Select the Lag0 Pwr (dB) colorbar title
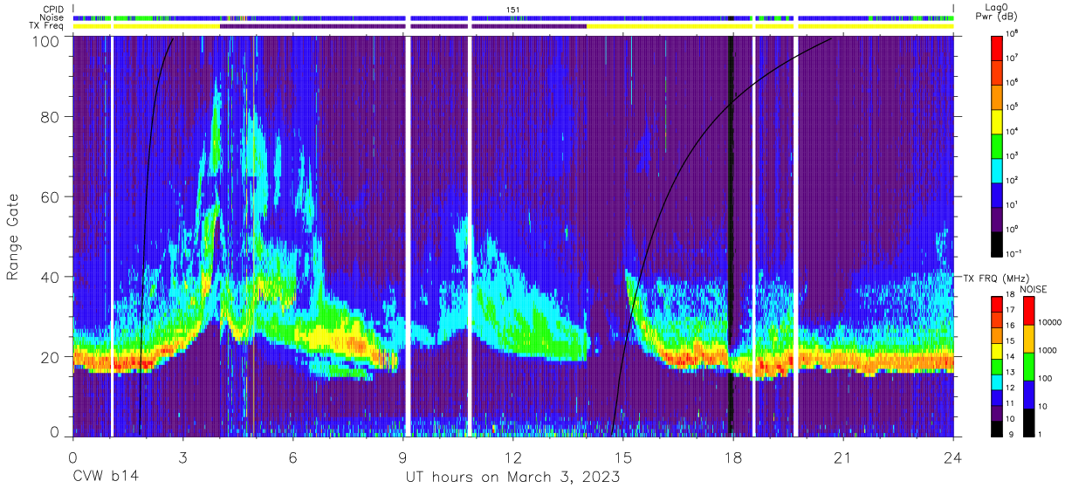 point(997,12)
